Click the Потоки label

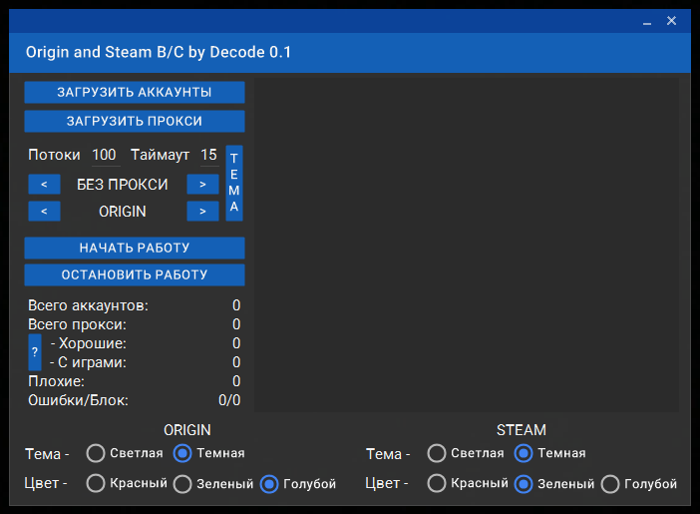pos(54,155)
